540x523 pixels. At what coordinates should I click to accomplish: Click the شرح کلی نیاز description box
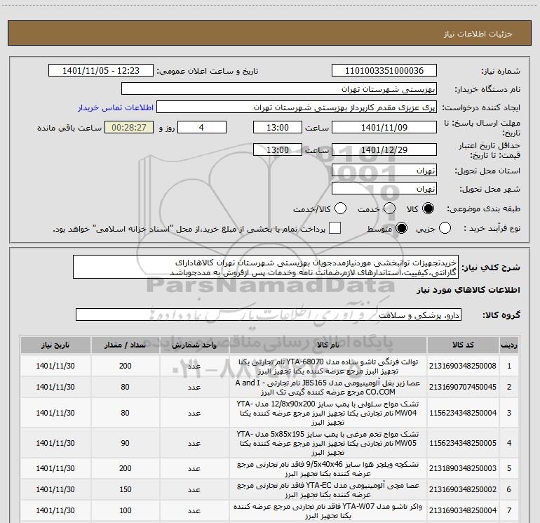click(266, 267)
